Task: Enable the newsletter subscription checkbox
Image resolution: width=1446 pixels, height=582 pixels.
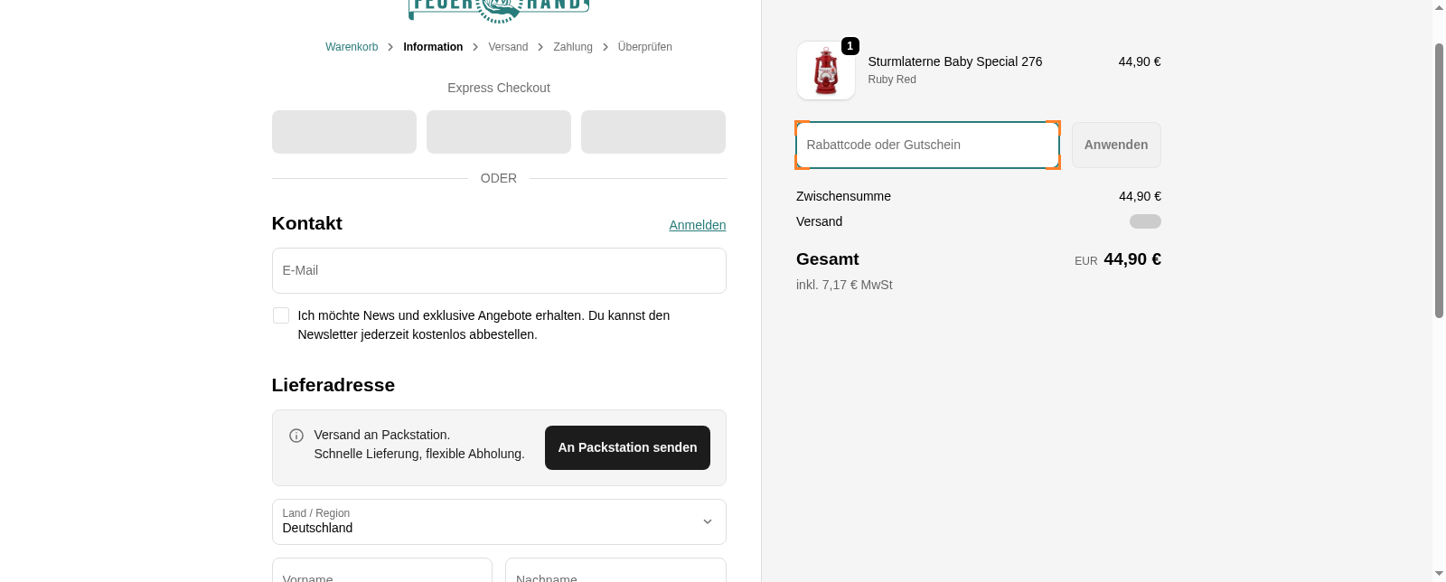Action: [x=281, y=315]
